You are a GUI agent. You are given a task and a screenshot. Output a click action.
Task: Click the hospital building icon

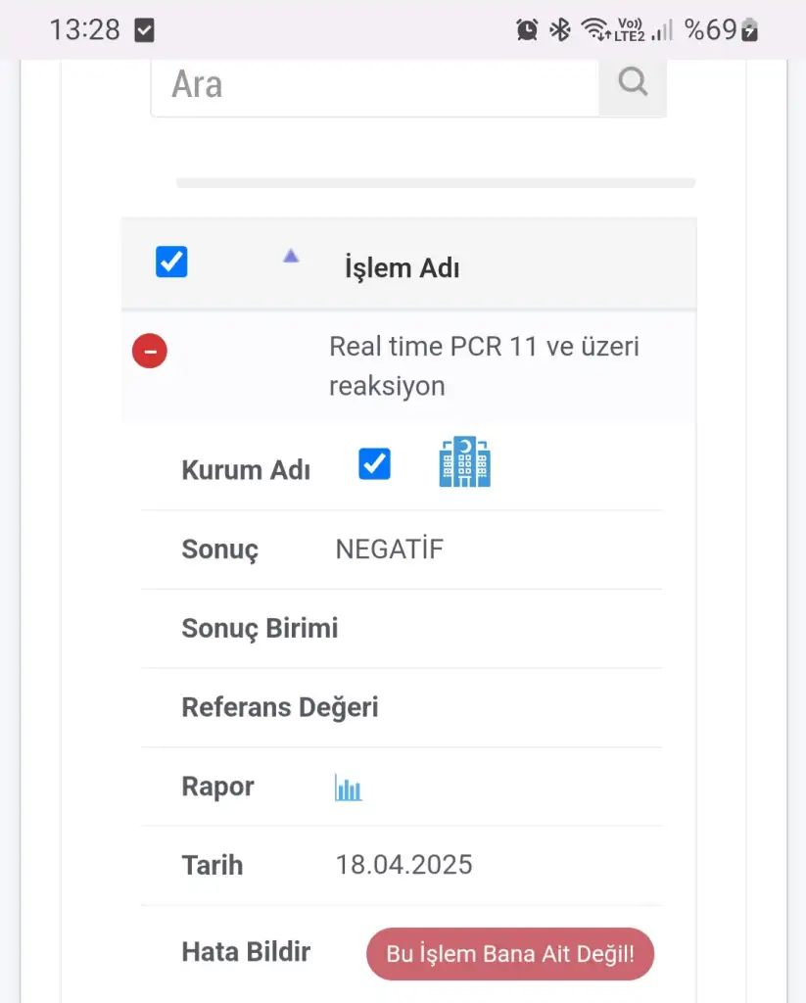click(464, 462)
